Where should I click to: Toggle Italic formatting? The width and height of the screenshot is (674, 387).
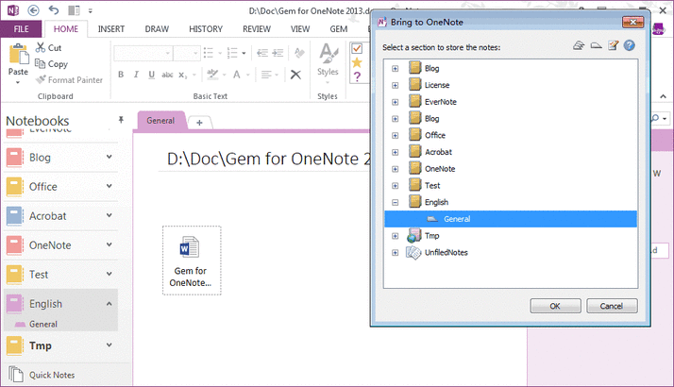tap(136, 75)
